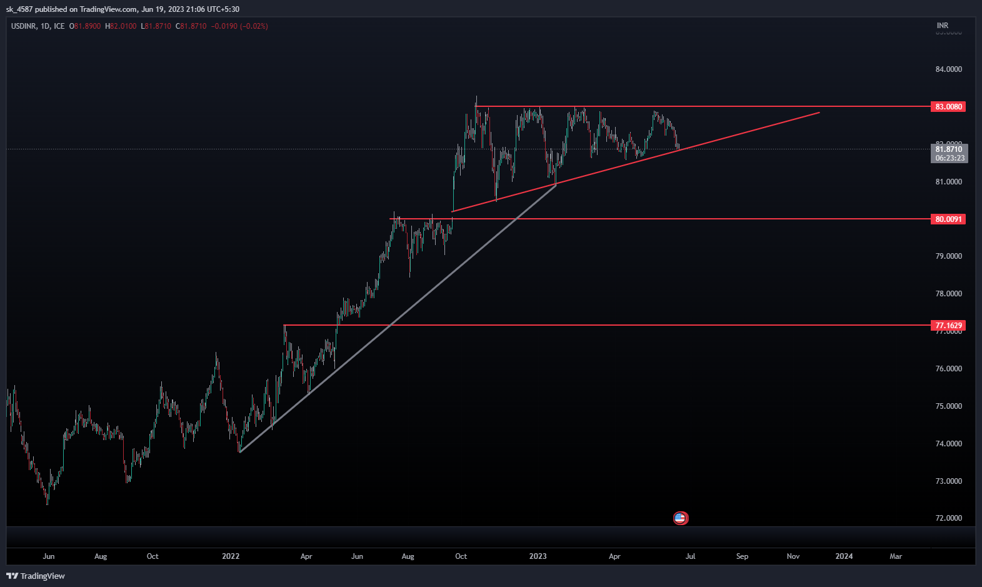Click the 78.0000 price axis value

point(948,294)
